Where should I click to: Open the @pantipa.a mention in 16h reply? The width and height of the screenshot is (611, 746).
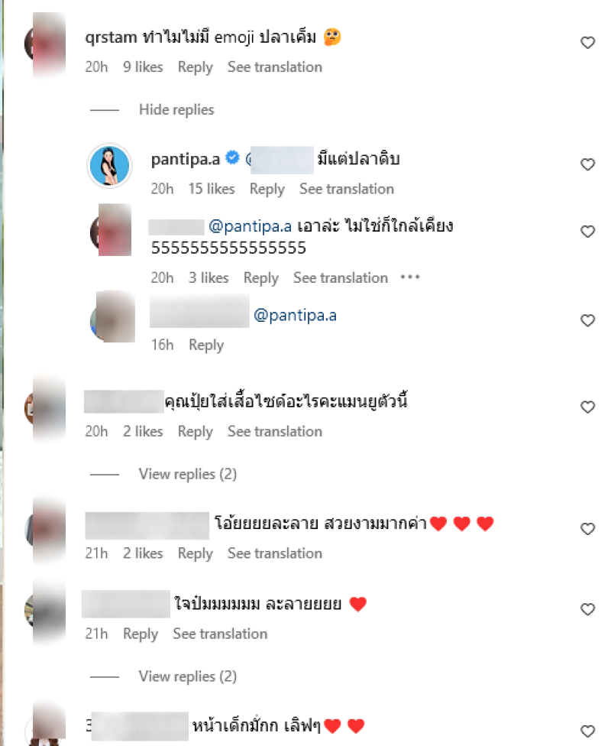pyautogui.click(x=295, y=316)
